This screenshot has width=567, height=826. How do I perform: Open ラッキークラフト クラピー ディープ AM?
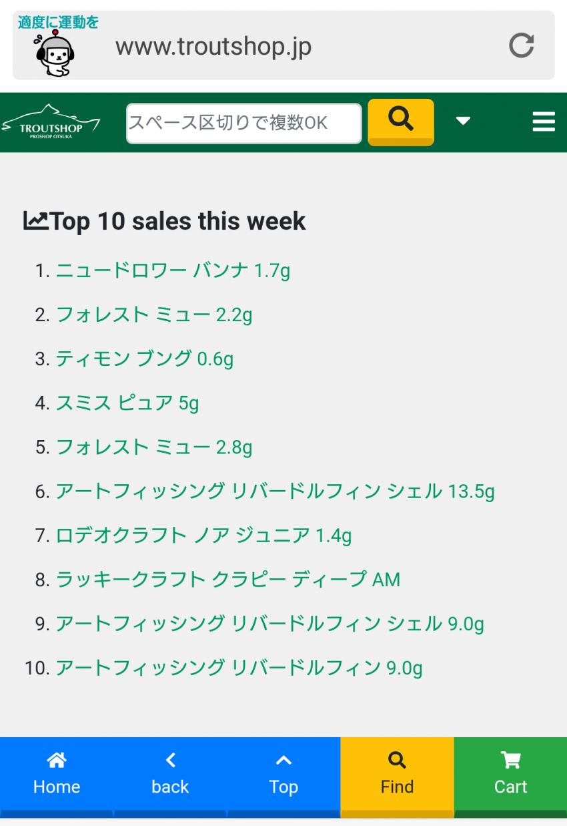[228, 579]
